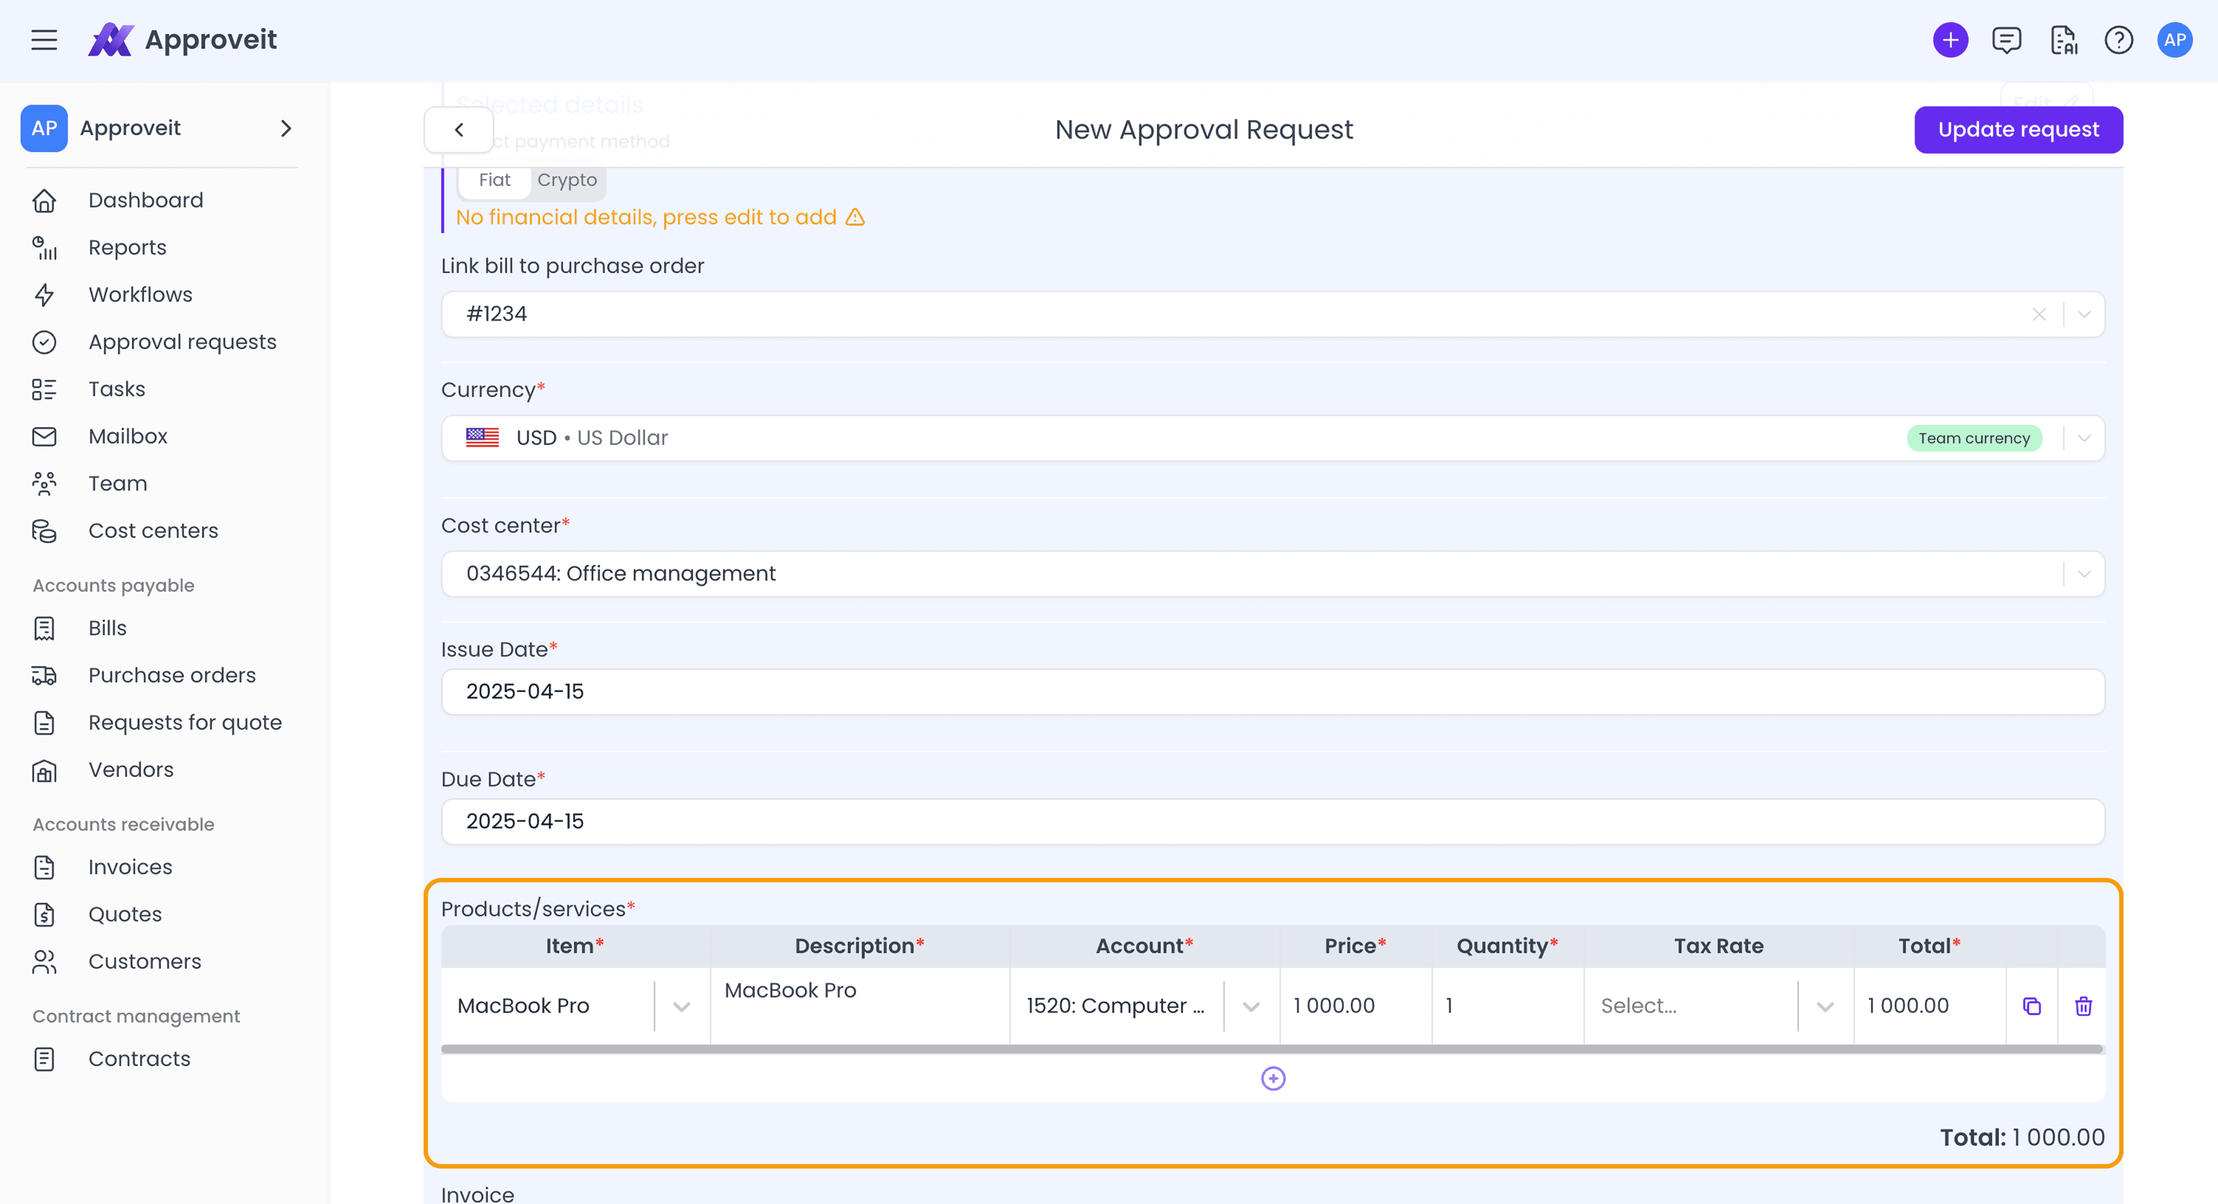
Task: Click the hamburger menu icon
Action: point(44,40)
